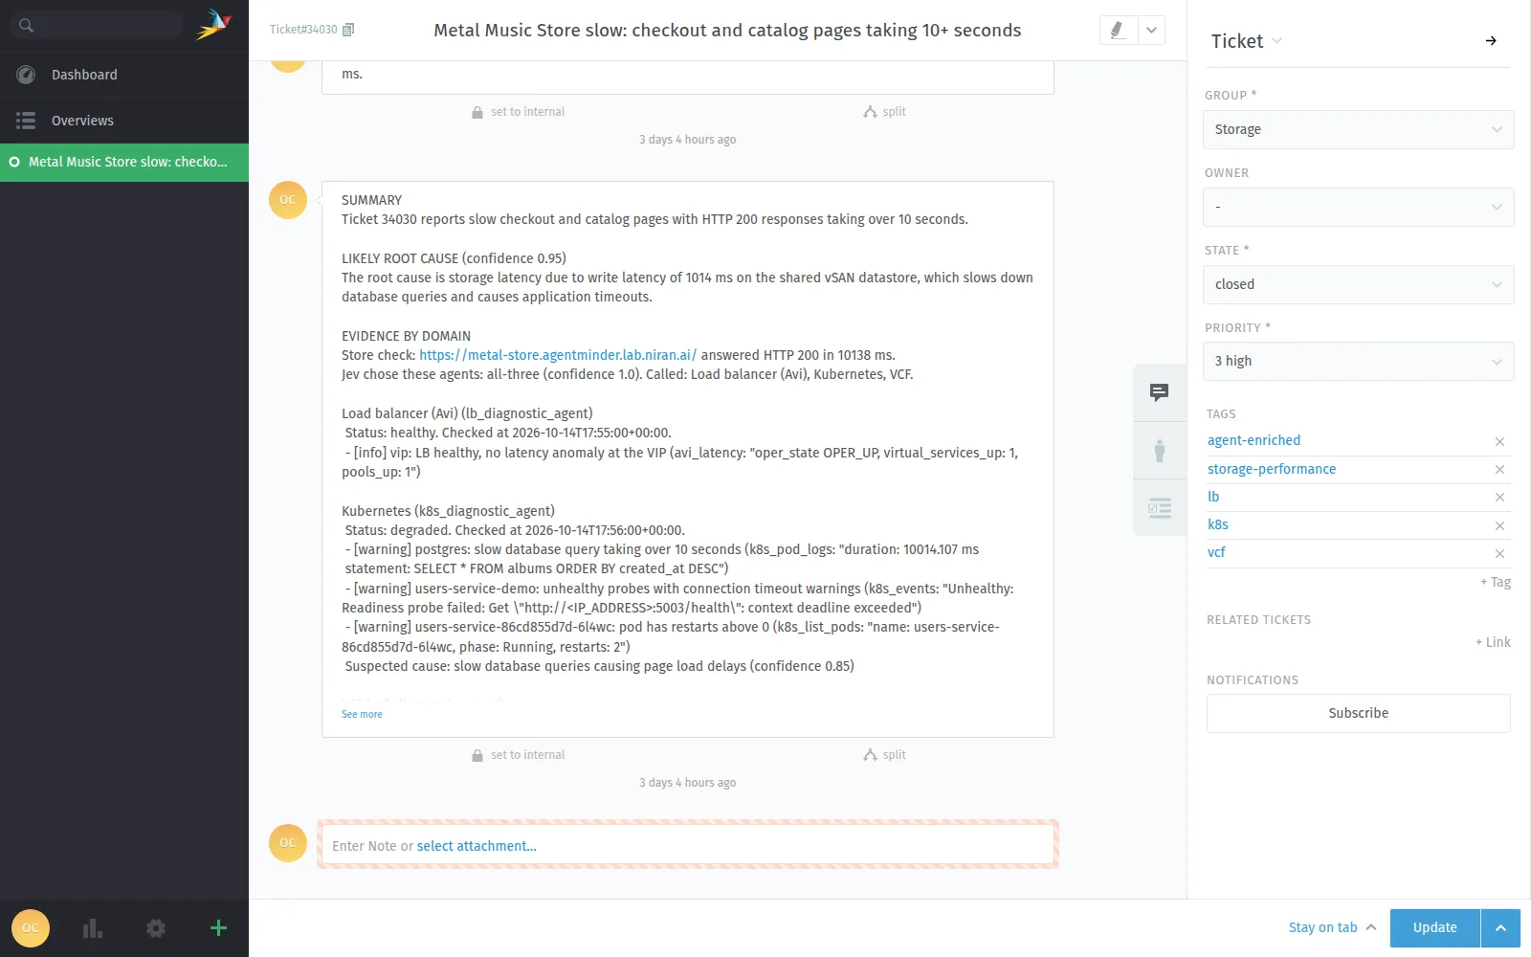Expand the Ticket sidebar header dropdown
This screenshot has height=957, width=1531.
[x=1276, y=41]
